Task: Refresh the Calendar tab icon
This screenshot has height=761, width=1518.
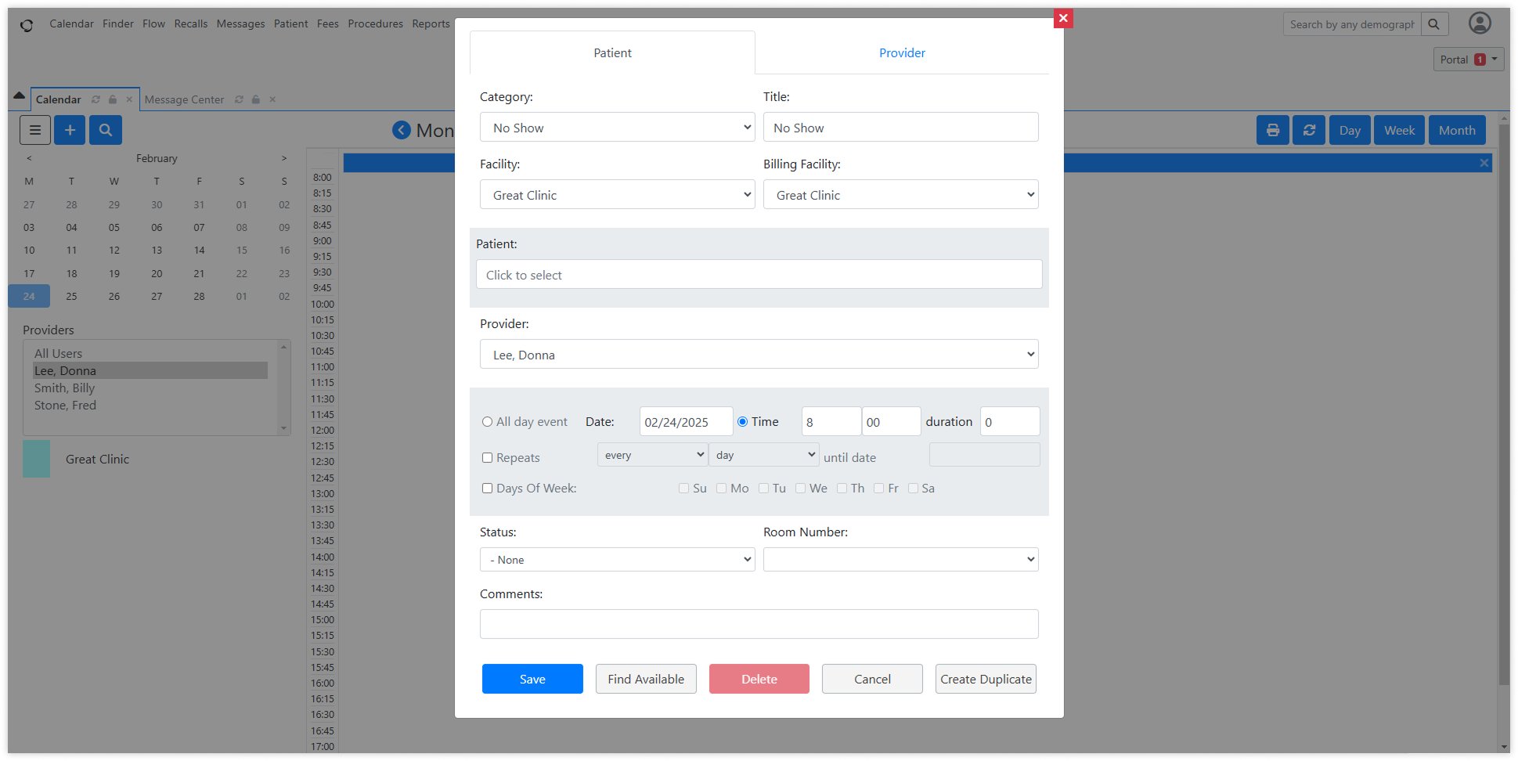Action: (96, 99)
